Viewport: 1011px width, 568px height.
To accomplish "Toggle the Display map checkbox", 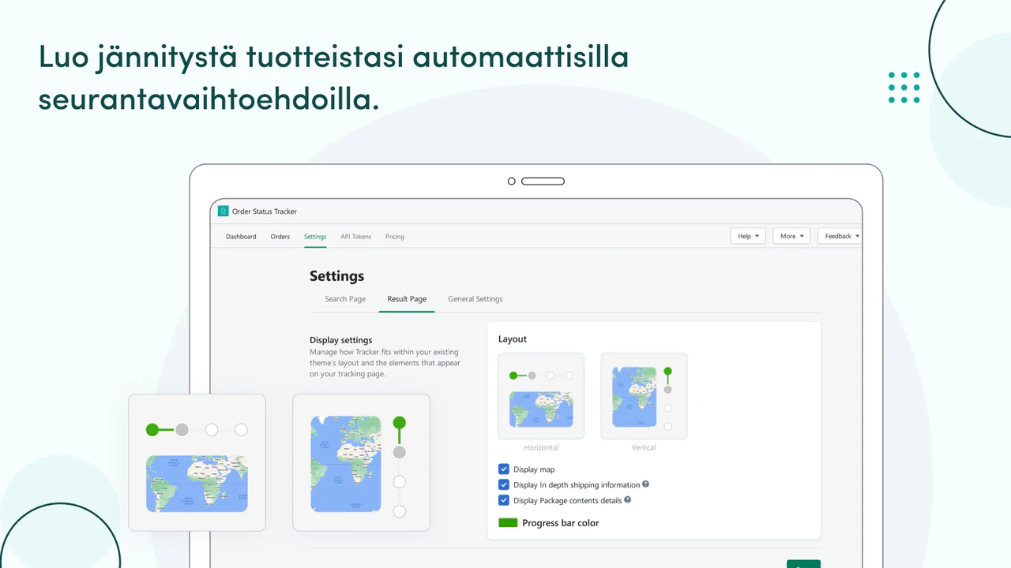I will point(504,469).
